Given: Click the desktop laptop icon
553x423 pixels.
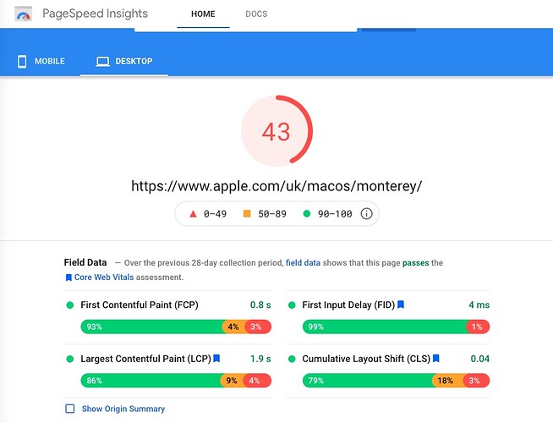Looking at the screenshot, I should click(102, 62).
